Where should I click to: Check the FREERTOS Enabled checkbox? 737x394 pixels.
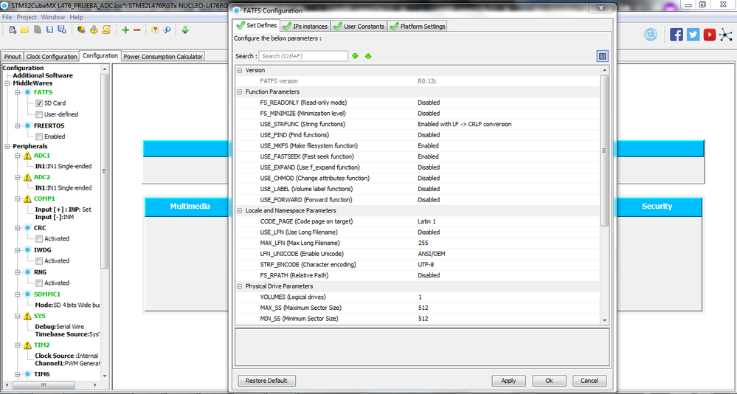tap(39, 136)
